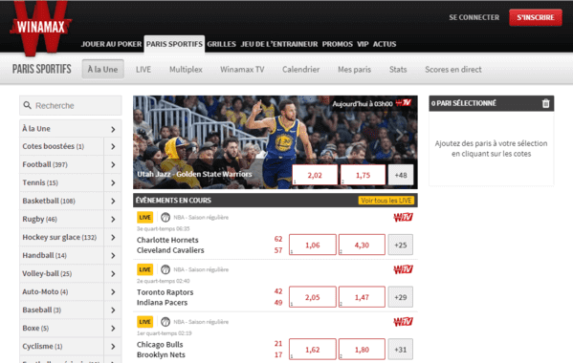Viewport: 573px width, 363px height.
Task: Open Winamax TV icon for Chicago Bulls match
Action: pos(403,322)
